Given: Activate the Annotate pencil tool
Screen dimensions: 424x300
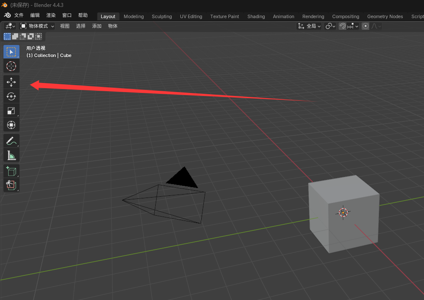Looking at the screenshot, I should pyautogui.click(x=11, y=140).
